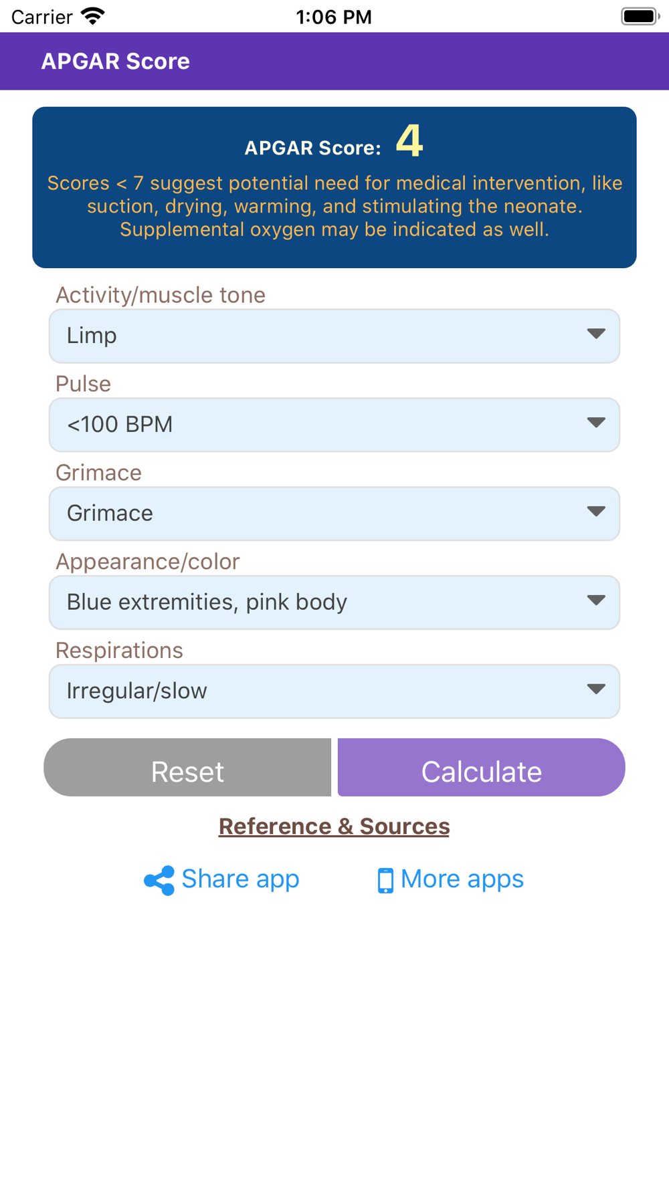The width and height of the screenshot is (669, 1189).
Task: Click the Grimace dropdown arrow
Action: coord(595,512)
